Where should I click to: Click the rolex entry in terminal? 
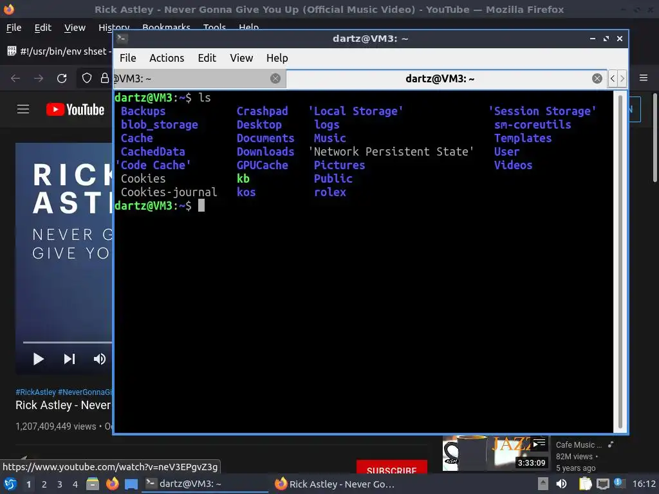[x=330, y=192]
